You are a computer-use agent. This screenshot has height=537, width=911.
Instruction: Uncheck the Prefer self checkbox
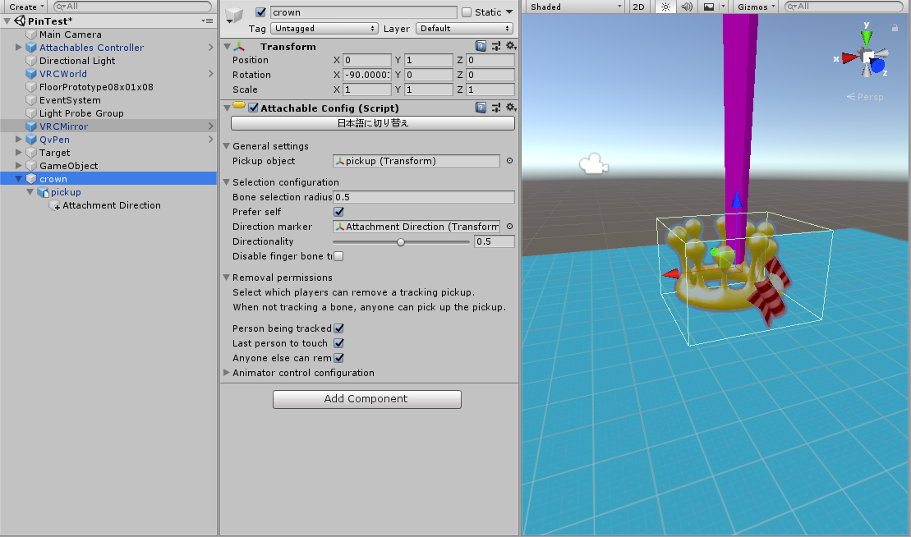pos(337,211)
